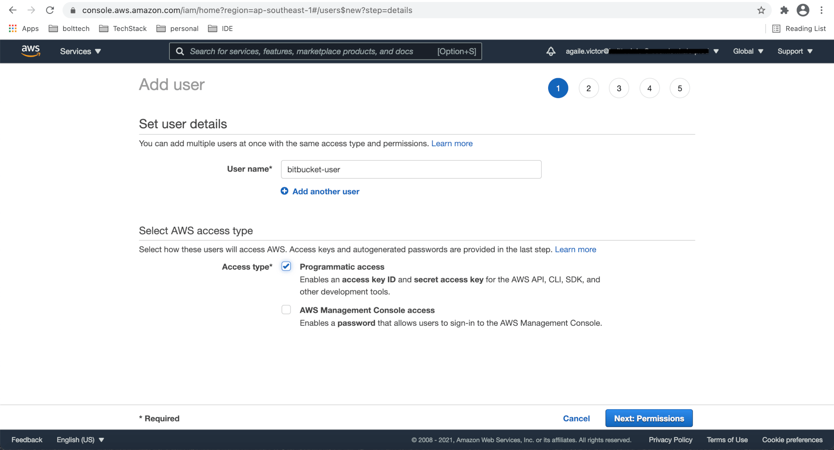The height and width of the screenshot is (450, 834).
Task: Click the Chrome profile avatar icon
Action: [803, 10]
